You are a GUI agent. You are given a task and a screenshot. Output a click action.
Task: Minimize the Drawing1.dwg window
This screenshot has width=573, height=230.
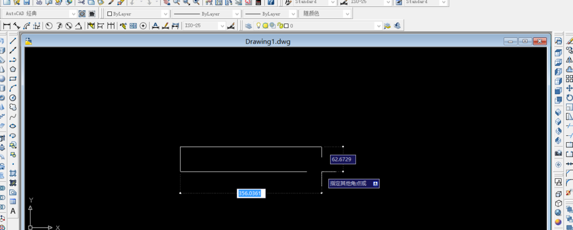[511, 41]
